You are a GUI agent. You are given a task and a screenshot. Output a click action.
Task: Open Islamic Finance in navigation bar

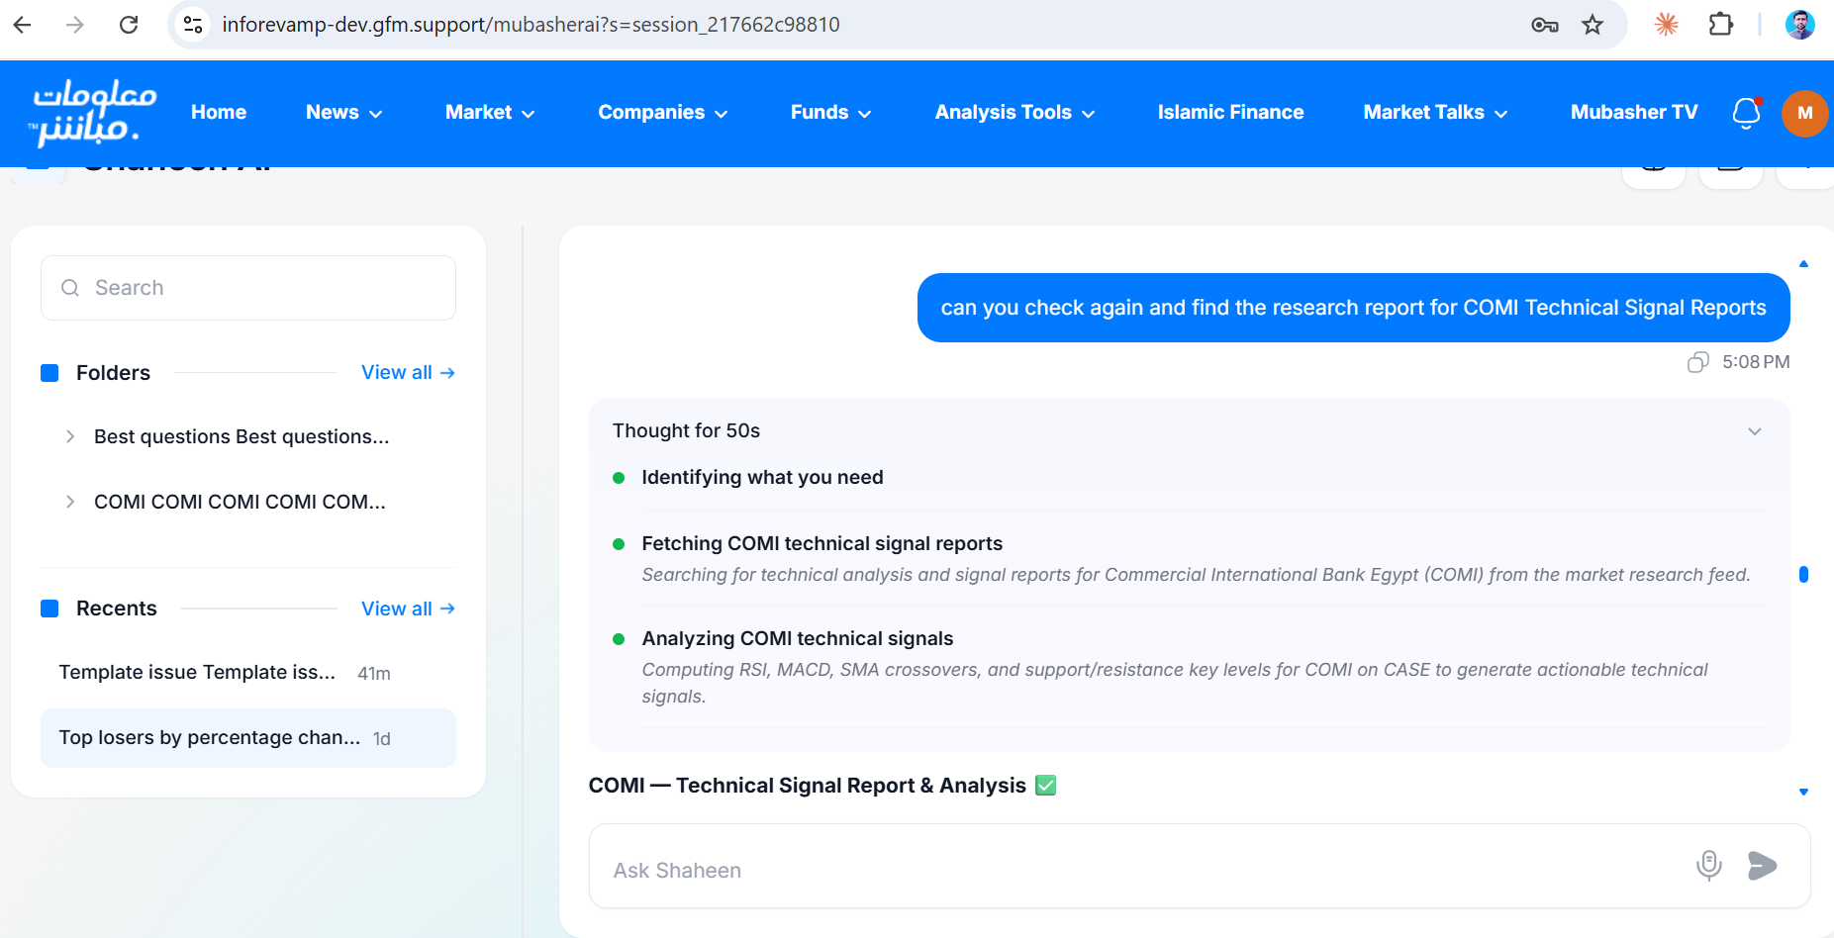click(x=1230, y=113)
